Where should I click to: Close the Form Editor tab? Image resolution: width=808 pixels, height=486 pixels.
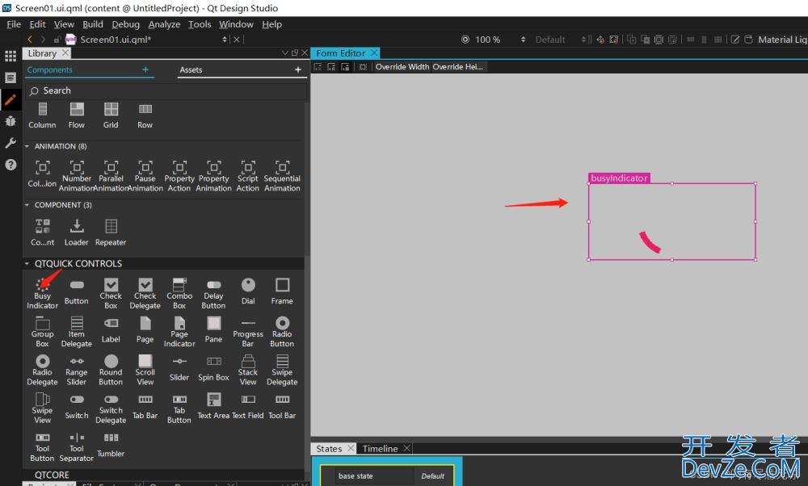pos(374,52)
